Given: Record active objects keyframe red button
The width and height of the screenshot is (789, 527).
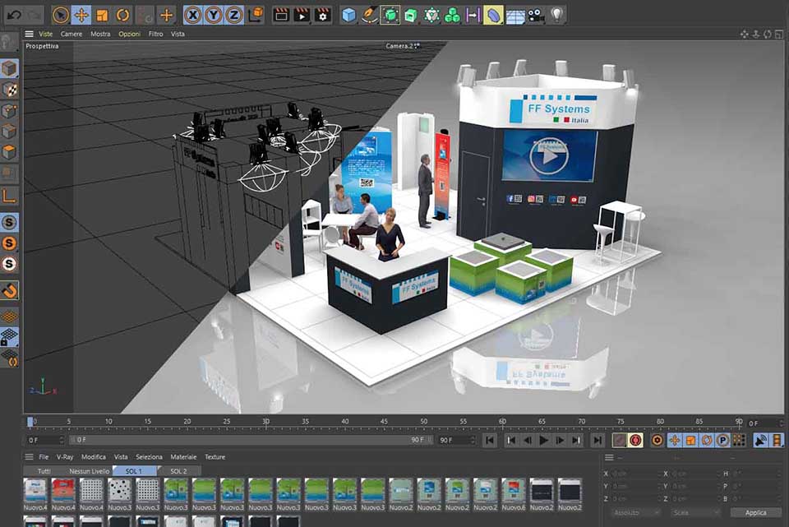Looking at the screenshot, I should tap(636, 441).
